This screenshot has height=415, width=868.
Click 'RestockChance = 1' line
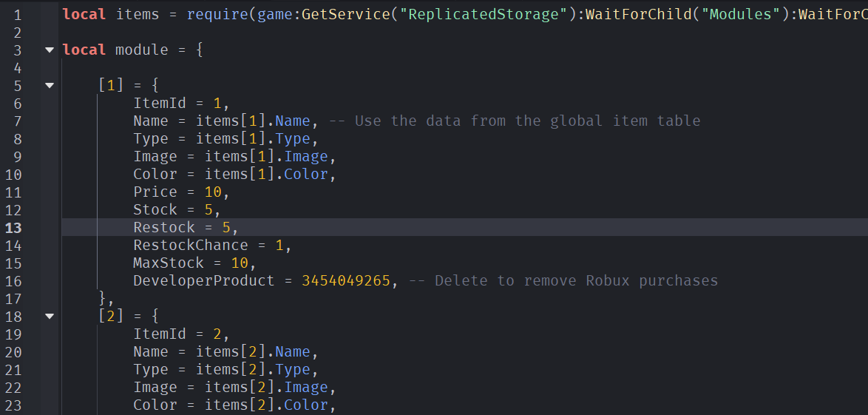tap(212, 245)
